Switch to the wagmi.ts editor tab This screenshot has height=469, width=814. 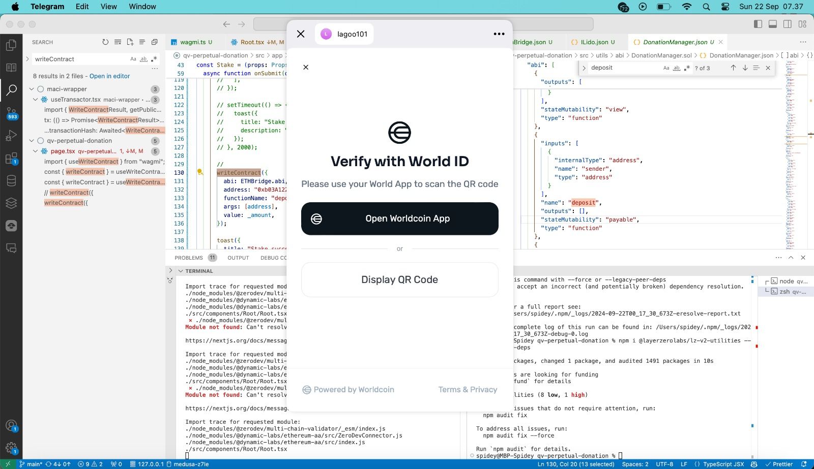pos(192,42)
